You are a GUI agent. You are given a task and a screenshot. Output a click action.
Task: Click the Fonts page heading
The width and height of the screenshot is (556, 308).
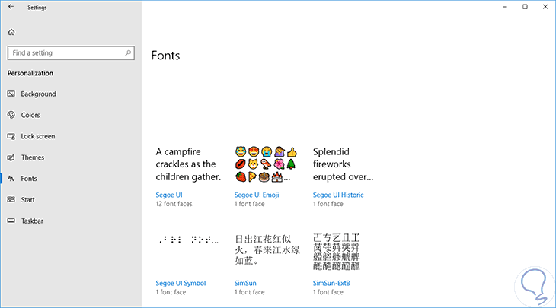coord(165,56)
